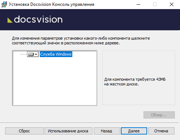This screenshot has width=180, height=140.
Task: Click the docsvision logo in banner
Action: [35, 19]
